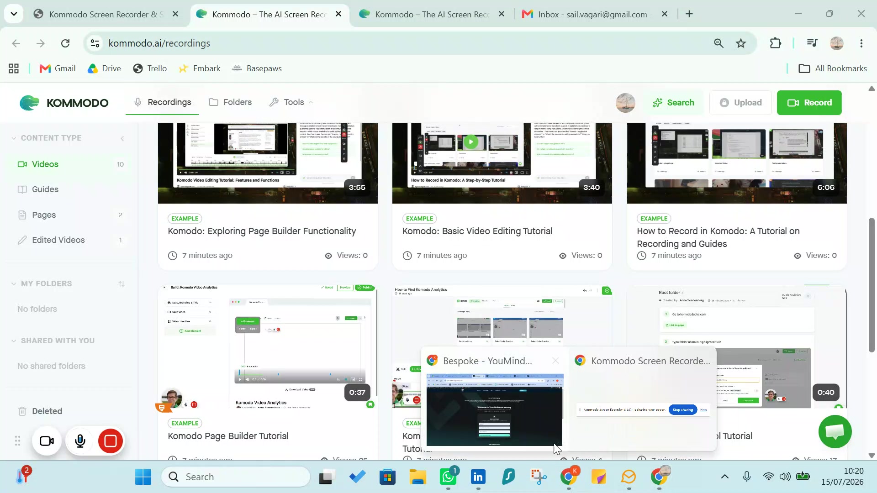Open the All Bookmarks folder

coord(832,68)
